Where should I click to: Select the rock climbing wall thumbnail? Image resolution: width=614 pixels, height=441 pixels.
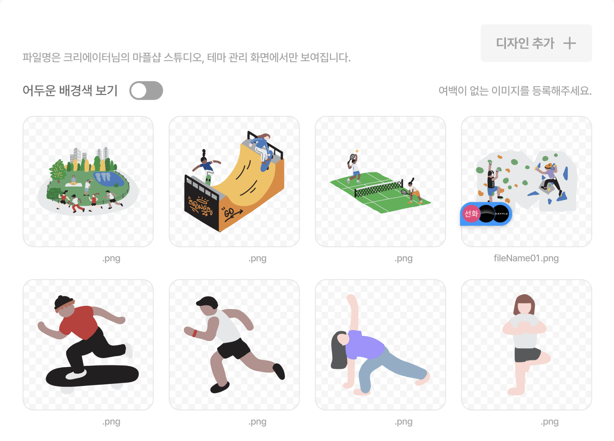click(x=526, y=182)
